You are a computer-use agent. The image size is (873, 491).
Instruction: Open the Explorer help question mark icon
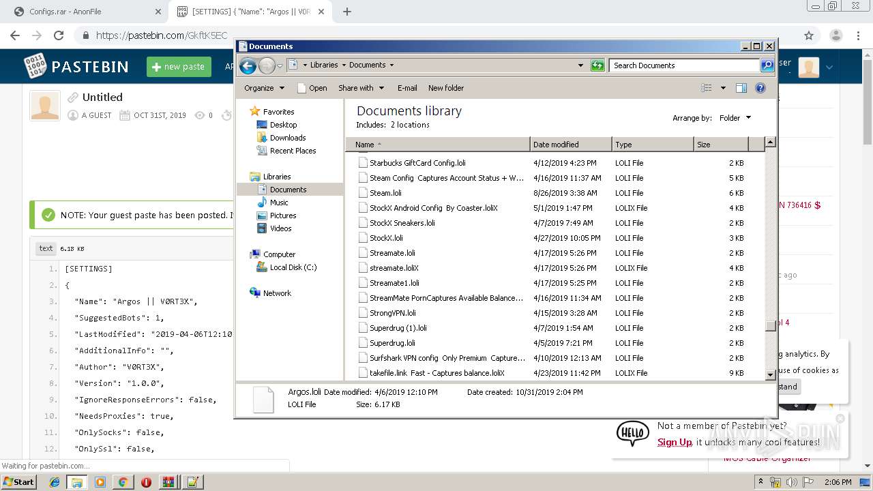(760, 88)
